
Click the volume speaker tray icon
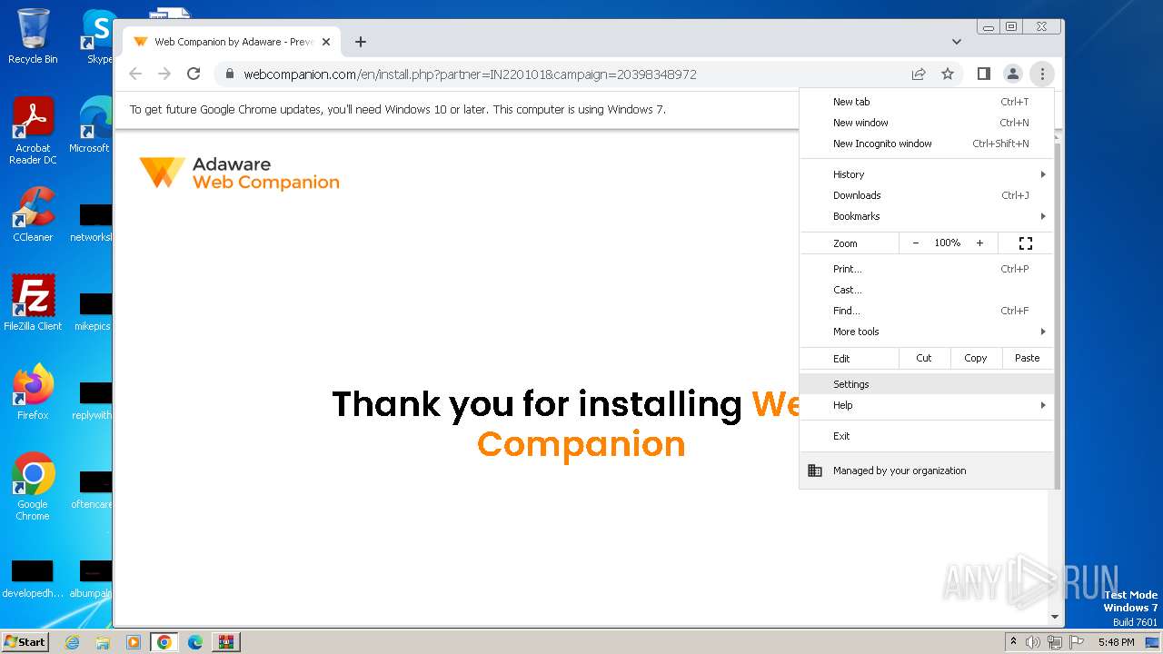click(1033, 642)
